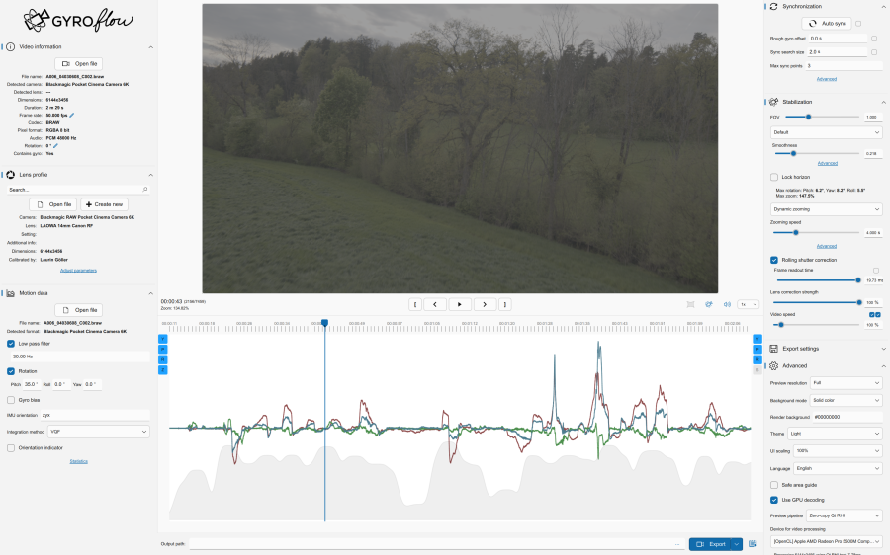Click the trim start bracket button
The image size is (890, 555).
click(x=416, y=304)
